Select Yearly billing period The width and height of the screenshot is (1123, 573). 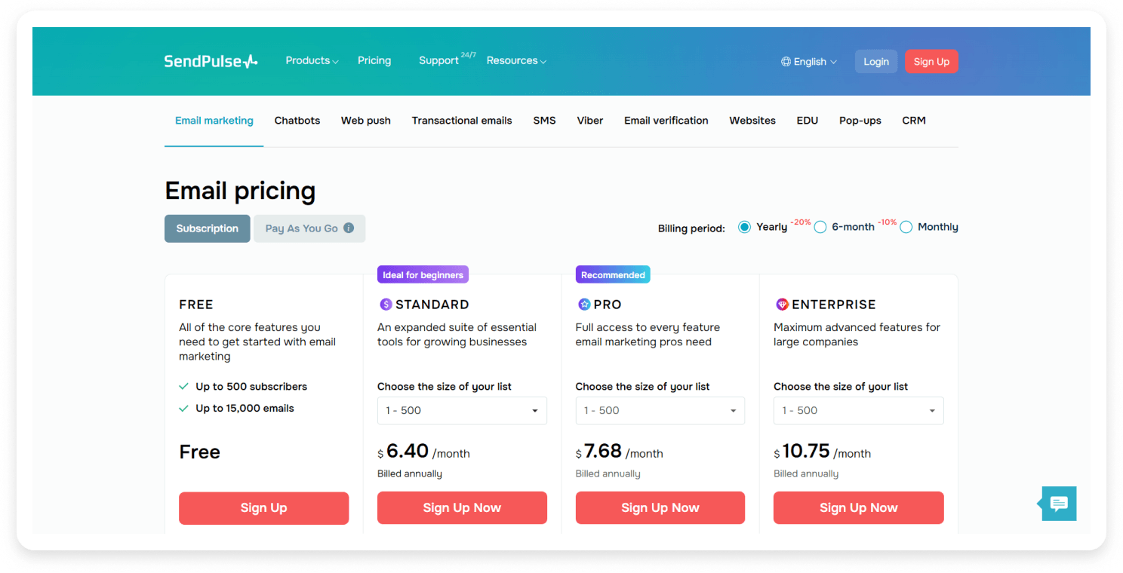[x=745, y=227]
